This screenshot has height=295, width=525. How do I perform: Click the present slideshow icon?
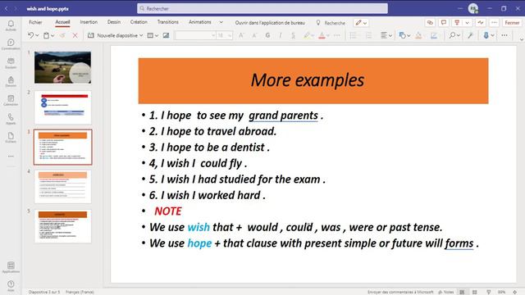click(x=457, y=22)
